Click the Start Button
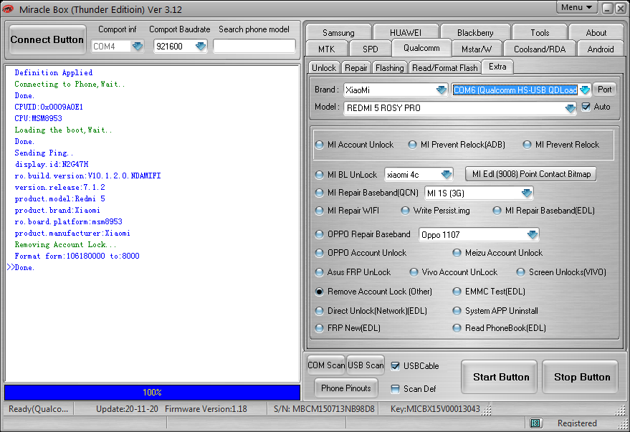This screenshot has height=432, width=630. pyautogui.click(x=500, y=377)
